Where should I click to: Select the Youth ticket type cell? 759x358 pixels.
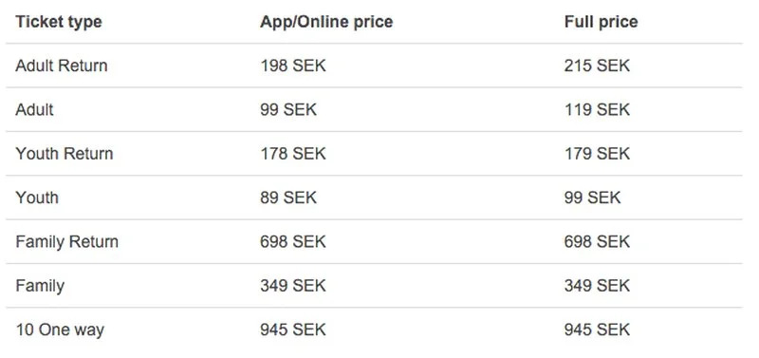[x=37, y=198]
